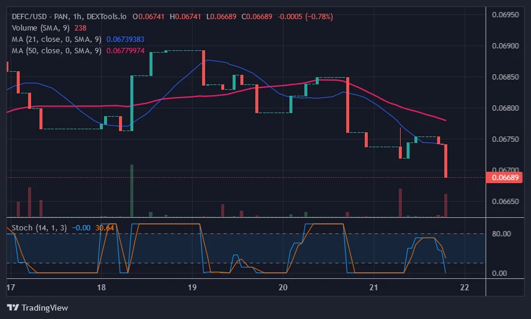531x319 pixels.
Task: Select date 21 on the time axis
Action: (374, 288)
